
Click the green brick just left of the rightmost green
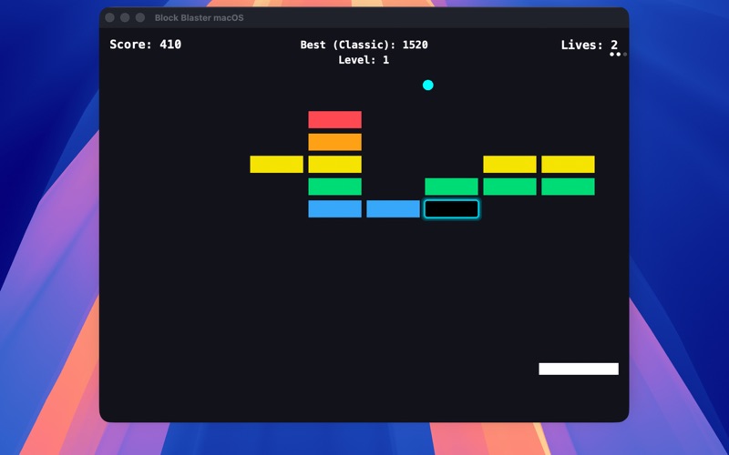pyautogui.click(x=509, y=187)
